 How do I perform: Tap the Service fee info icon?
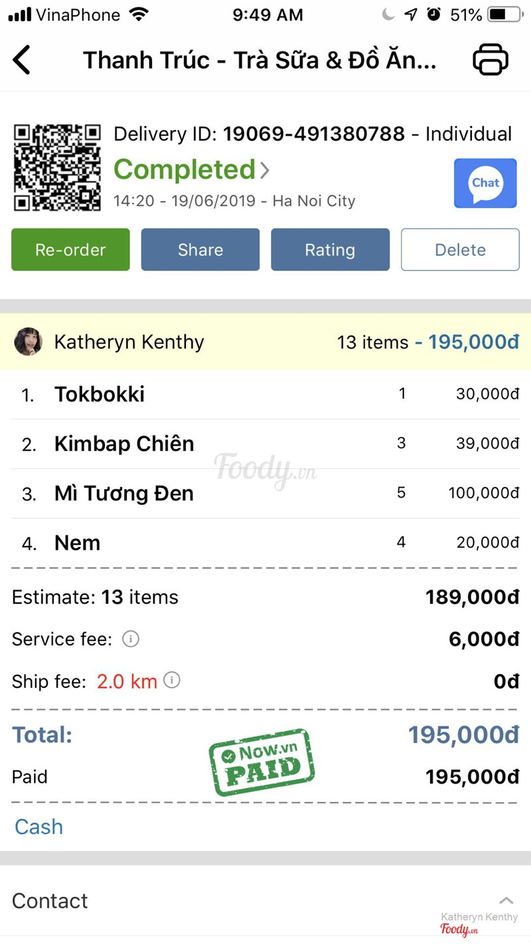click(131, 639)
